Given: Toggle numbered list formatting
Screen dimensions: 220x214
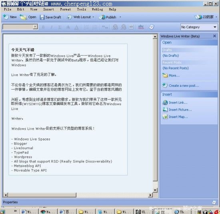Looking at the screenshot, I should [x=86, y=27].
